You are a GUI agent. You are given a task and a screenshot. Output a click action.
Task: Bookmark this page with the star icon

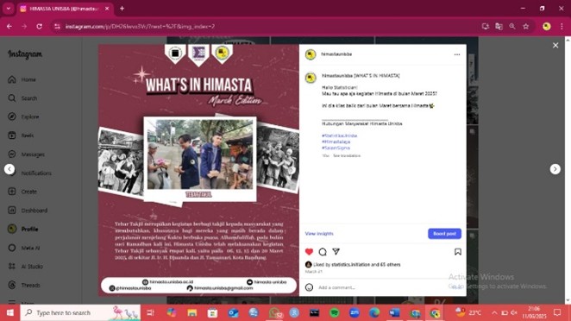(526, 26)
